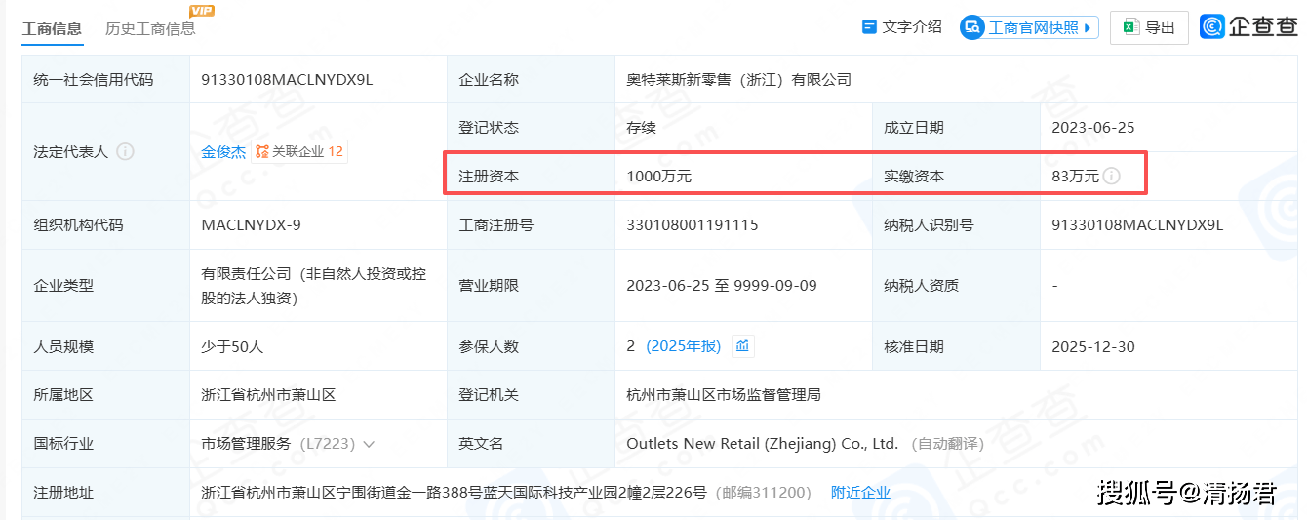
Task: Click the 文字介绍 document icon
Action: 869,26
